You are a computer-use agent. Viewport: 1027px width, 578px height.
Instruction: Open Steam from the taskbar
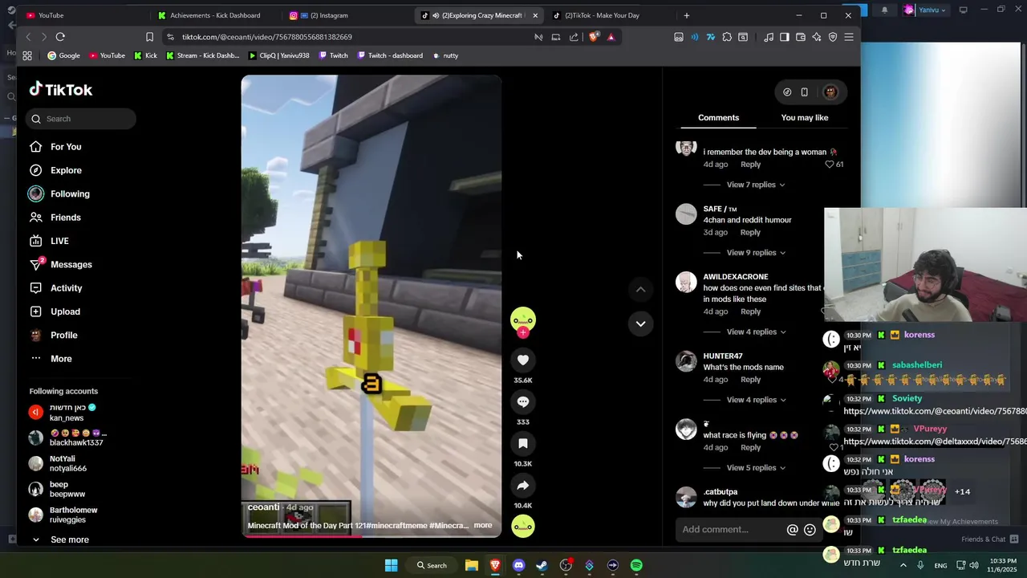point(542,565)
